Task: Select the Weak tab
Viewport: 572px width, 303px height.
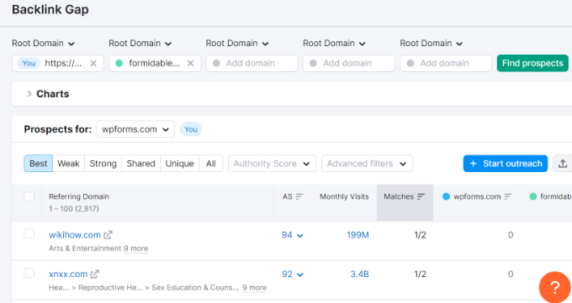Action: coord(69,164)
